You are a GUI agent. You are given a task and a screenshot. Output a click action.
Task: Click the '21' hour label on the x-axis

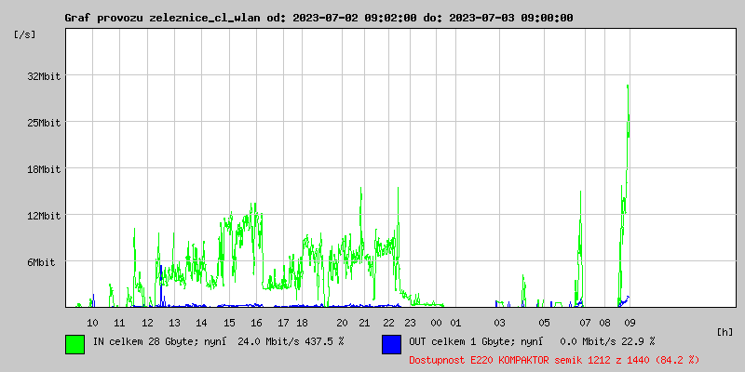364,323
